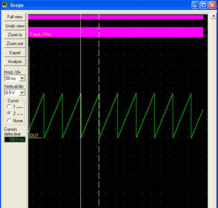Click the Scope window title bar icon
This screenshot has width=218, height=208.
[4, 5]
